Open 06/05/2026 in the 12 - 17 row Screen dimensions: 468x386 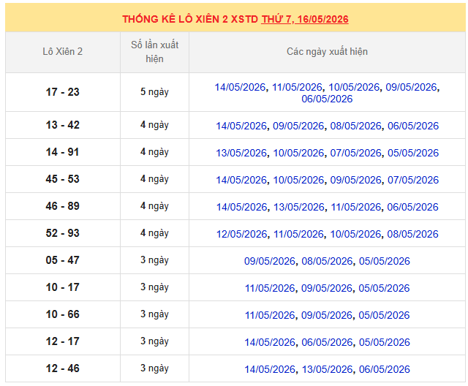(327, 342)
